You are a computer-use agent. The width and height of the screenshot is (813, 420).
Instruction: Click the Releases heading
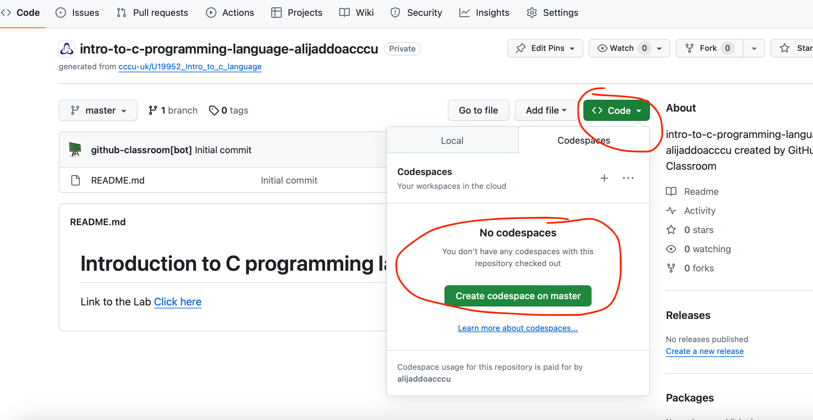point(688,315)
